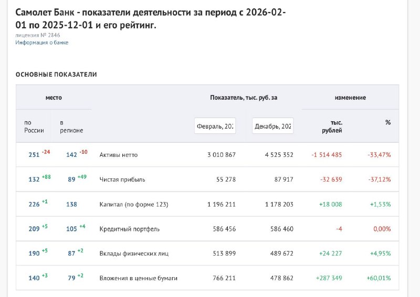Click region rank 105 for Кредитный портфель

[x=71, y=229]
